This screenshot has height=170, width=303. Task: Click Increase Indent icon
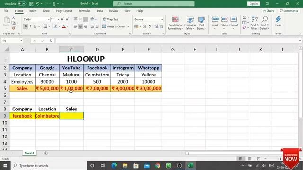click(97, 26)
